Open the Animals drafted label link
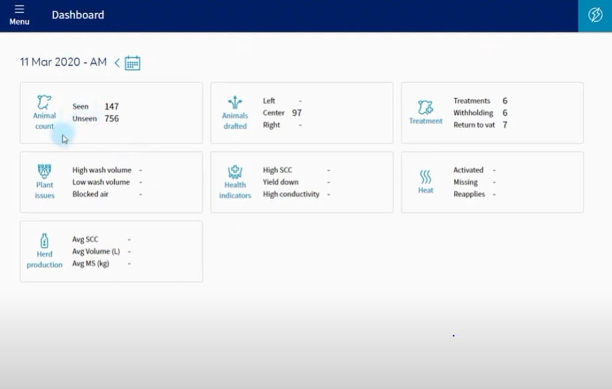612x389 pixels. tap(235, 121)
